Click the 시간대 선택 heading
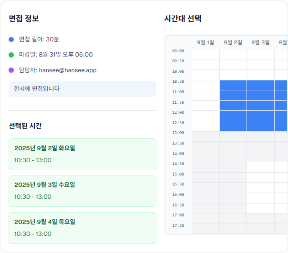Viewport: 288px width, 253px height. click(183, 19)
